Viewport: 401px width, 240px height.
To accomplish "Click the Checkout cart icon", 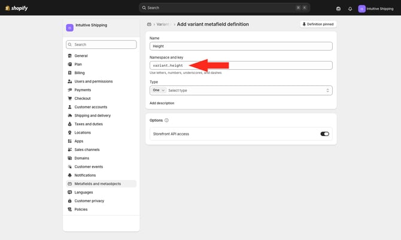I will 69,99.
